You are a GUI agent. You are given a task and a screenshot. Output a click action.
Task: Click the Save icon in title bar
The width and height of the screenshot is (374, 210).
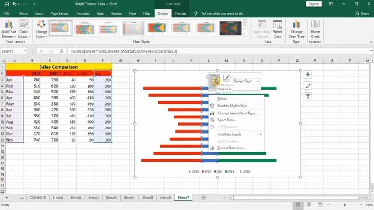pos(6,4)
